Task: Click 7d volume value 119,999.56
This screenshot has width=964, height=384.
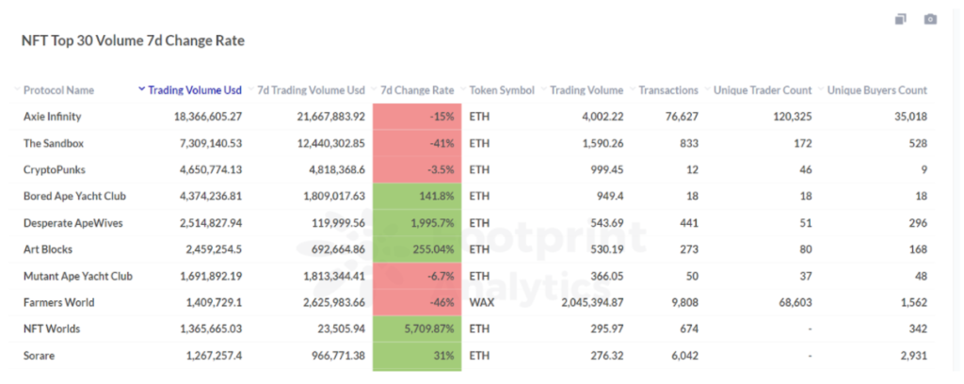Action: [x=337, y=222]
